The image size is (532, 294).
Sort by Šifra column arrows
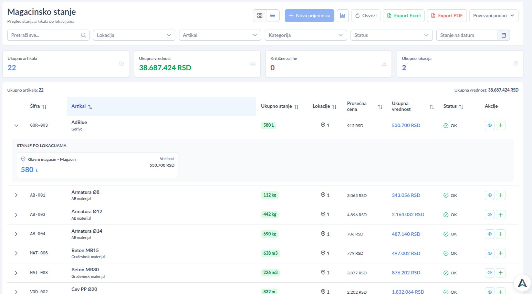(44, 107)
